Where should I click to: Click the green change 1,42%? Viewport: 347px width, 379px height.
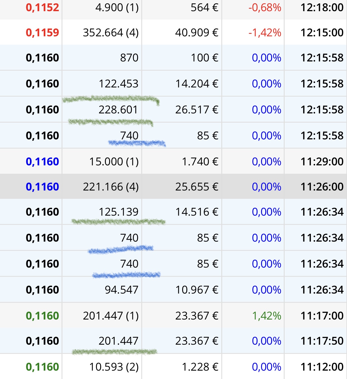point(267,316)
